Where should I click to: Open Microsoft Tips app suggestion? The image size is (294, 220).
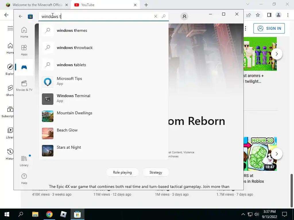[103, 82]
